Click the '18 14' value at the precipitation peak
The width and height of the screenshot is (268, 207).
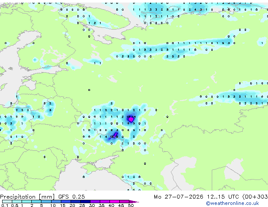(131, 117)
